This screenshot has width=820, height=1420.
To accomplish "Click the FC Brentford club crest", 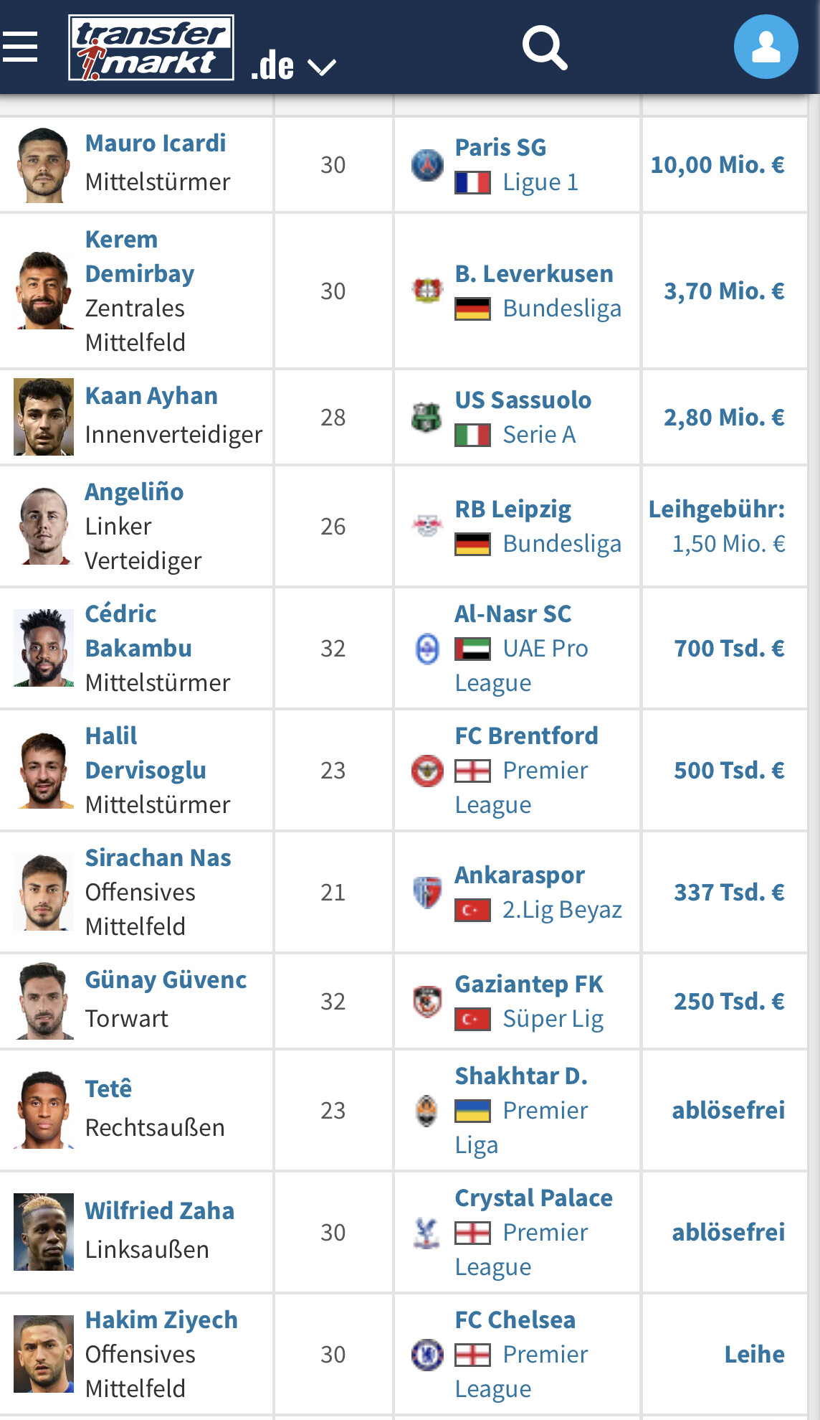I will coord(427,771).
